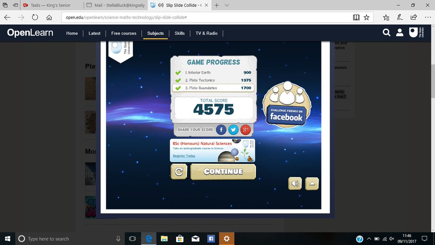Refresh the page
The height and width of the screenshot is (245, 435).
tap(35, 17)
